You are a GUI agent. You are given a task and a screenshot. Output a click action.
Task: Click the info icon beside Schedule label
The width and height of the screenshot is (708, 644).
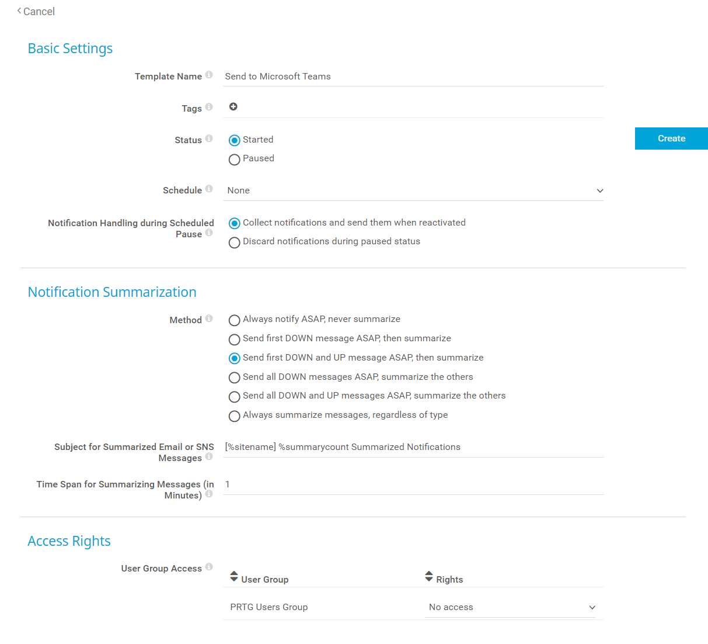click(x=209, y=189)
